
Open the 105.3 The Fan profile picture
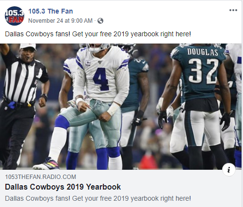coord(15,16)
